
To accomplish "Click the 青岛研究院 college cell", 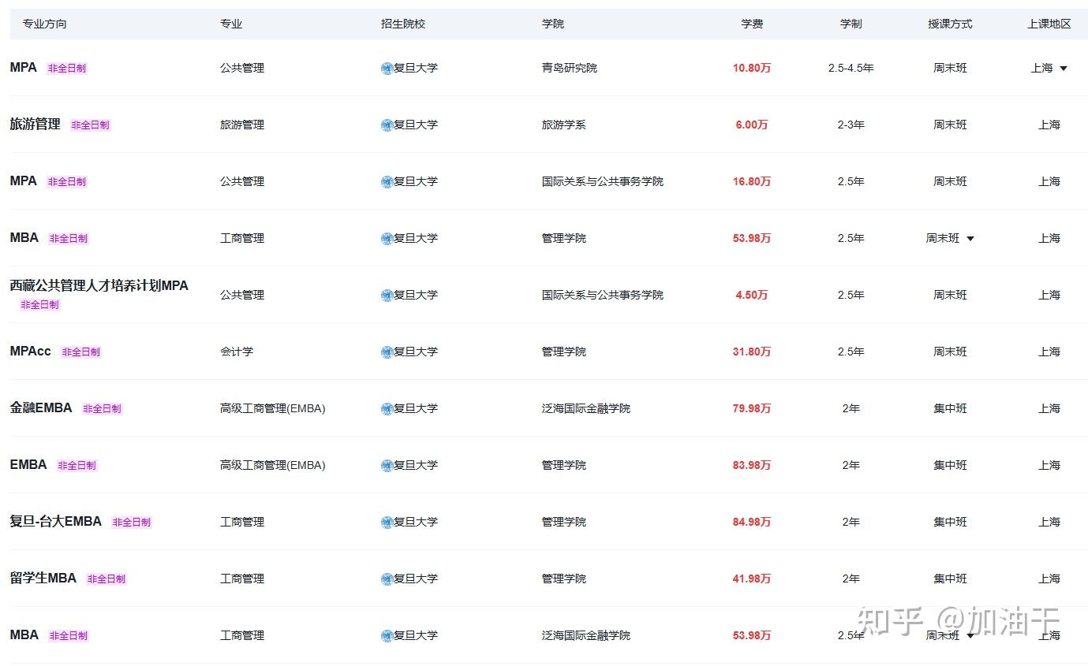I will click(x=570, y=69).
